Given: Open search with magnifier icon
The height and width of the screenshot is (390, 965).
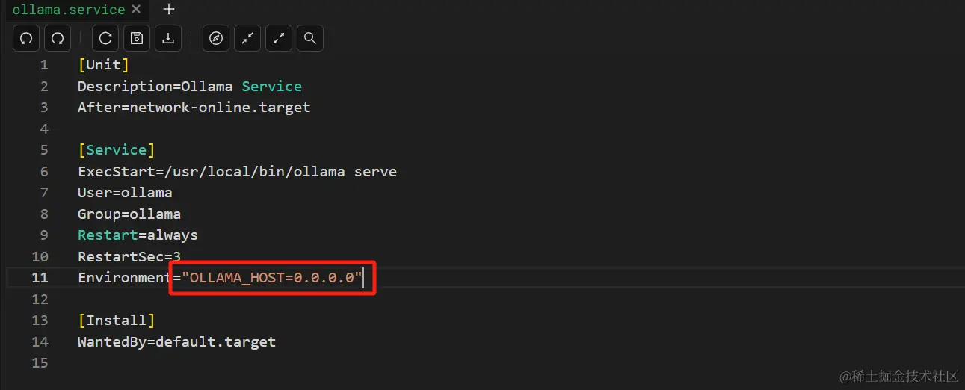Looking at the screenshot, I should pyautogui.click(x=310, y=38).
